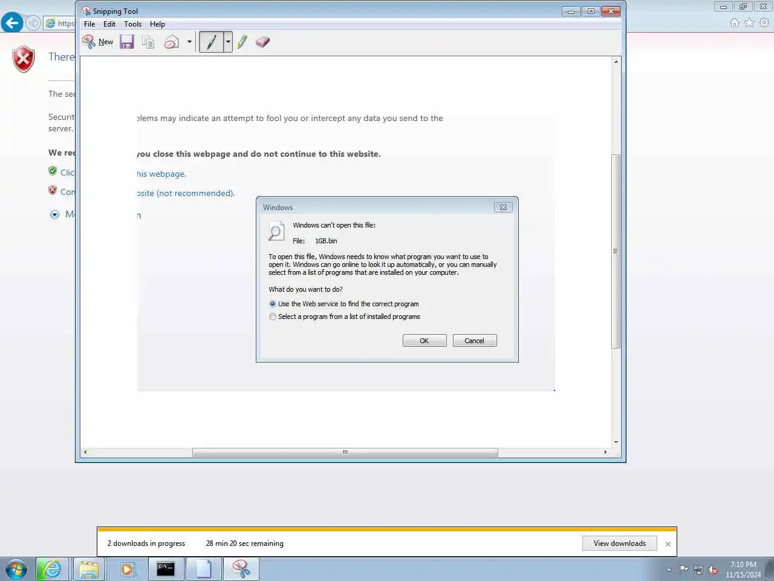Open Windows Explorer from the taskbar
The image size is (774, 581).
click(89, 570)
